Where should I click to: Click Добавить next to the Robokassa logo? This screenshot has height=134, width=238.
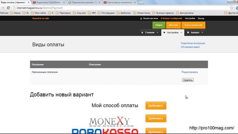[x=156, y=131]
